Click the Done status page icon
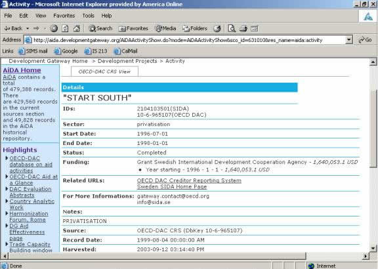378x269 pixels. tap(4, 266)
